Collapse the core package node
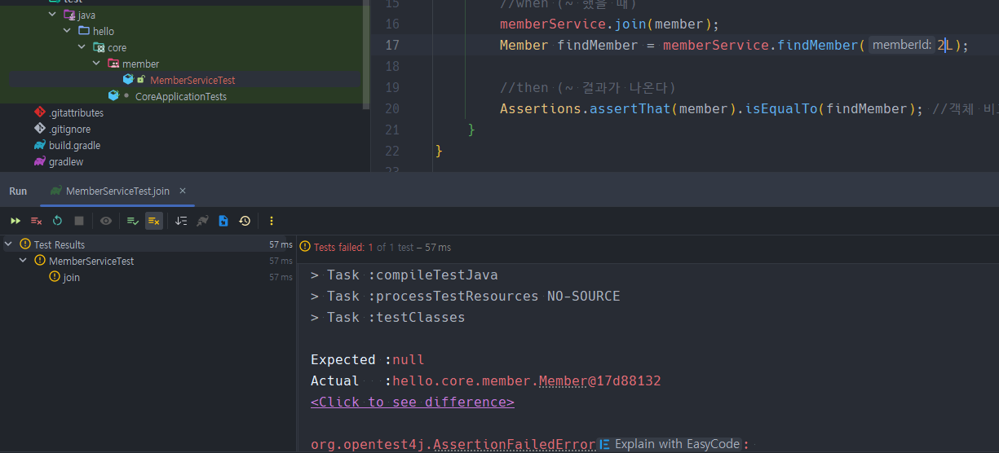The height and width of the screenshot is (453, 999). pyautogui.click(x=82, y=47)
